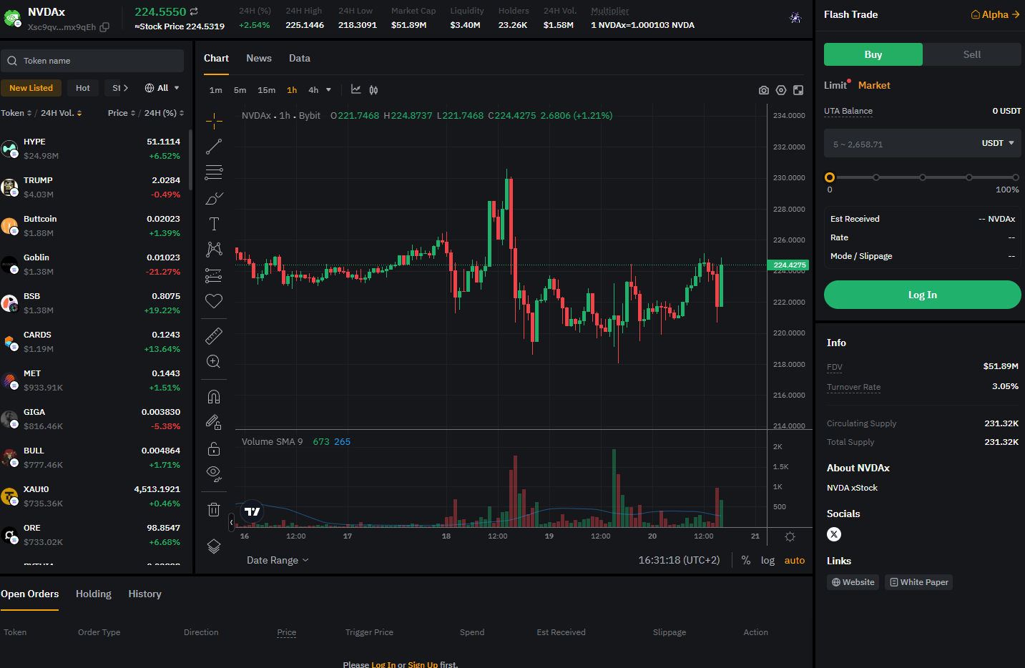The height and width of the screenshot is (668, 1025).
Task: Select the Fibonacci retracement lines tool
Action: coord(214,172)
